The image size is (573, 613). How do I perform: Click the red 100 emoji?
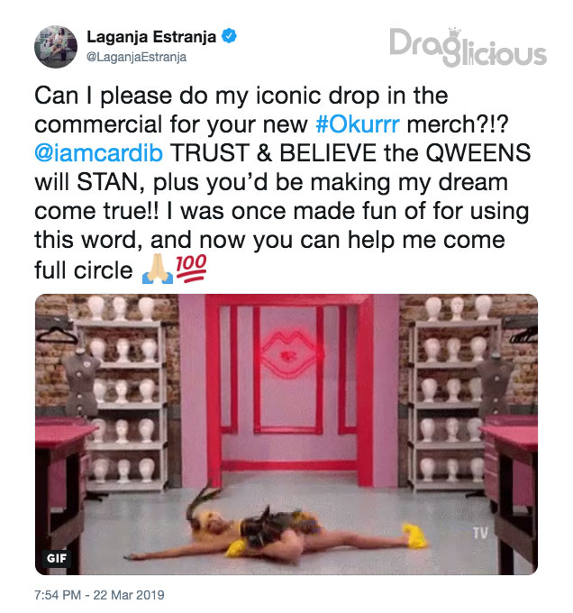click(x=191, y=269)
